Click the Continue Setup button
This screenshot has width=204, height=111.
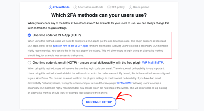pos(99,102)
